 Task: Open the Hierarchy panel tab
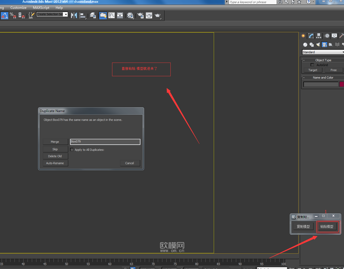click(319, 36)
